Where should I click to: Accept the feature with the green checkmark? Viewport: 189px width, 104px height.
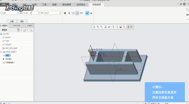[x=87, y=13]
